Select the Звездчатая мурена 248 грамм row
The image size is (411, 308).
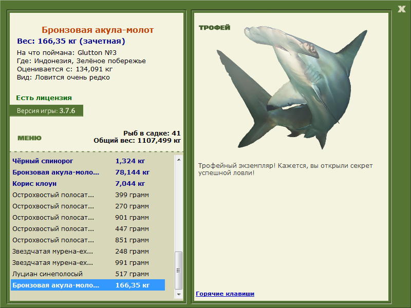click(88, 251)
